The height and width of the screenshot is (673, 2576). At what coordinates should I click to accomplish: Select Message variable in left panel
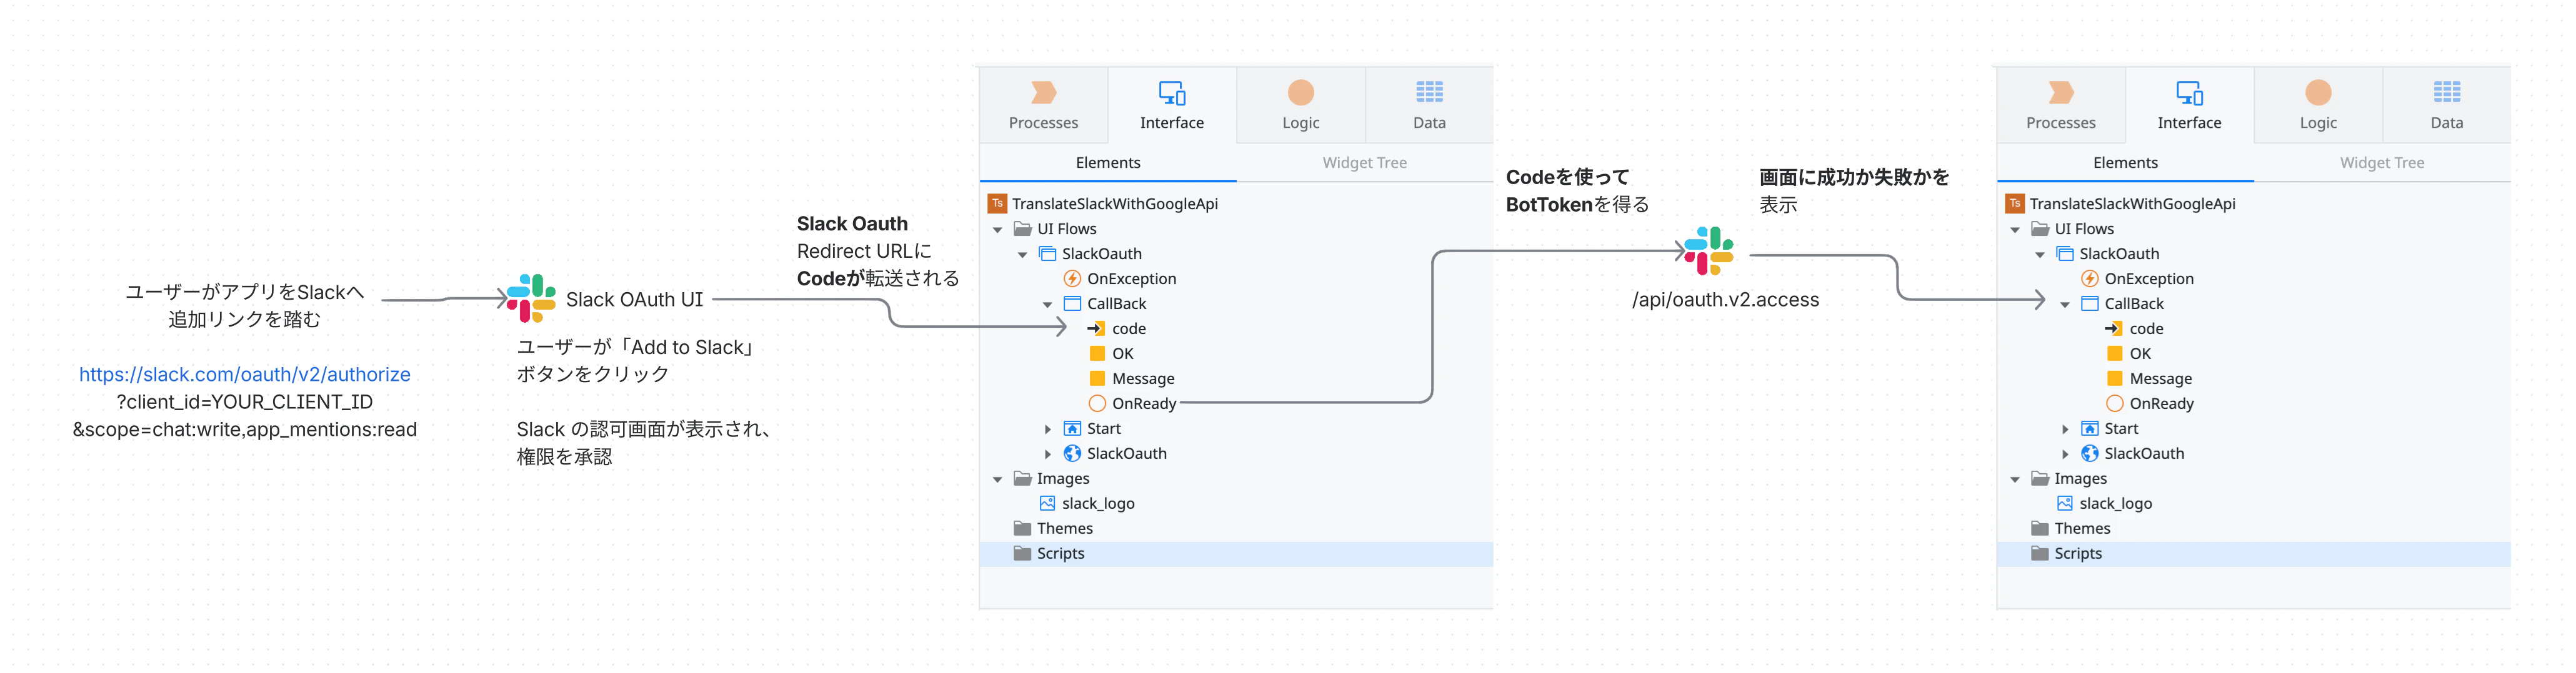(1143, 378)
